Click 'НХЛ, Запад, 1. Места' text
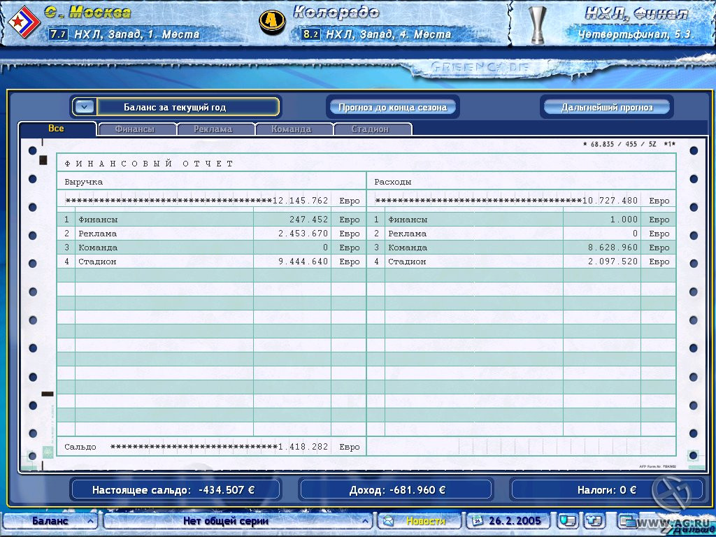Screen dimensions: 716x537 pyautogui.click(x=136, y=34)
